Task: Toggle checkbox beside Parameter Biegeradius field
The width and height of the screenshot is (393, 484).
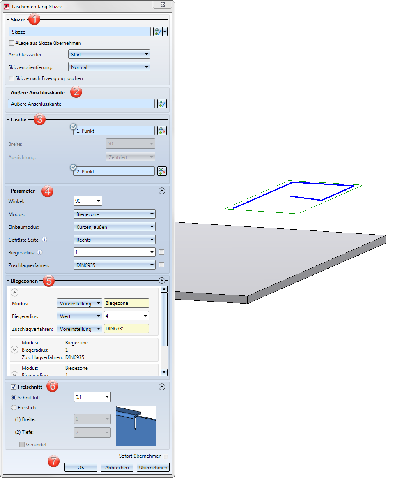Action: click(162, 252)
